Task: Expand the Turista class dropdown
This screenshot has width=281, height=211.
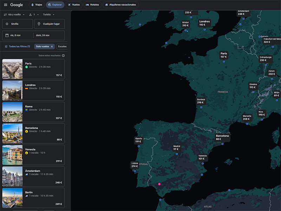Action: pyautogui.click(x=48, y=14)
